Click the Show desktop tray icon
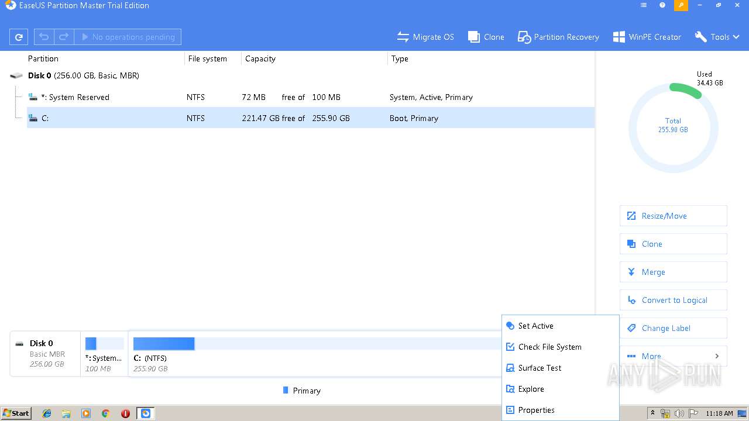Screen dimensions: 749x421 click(x=742, y=413)
